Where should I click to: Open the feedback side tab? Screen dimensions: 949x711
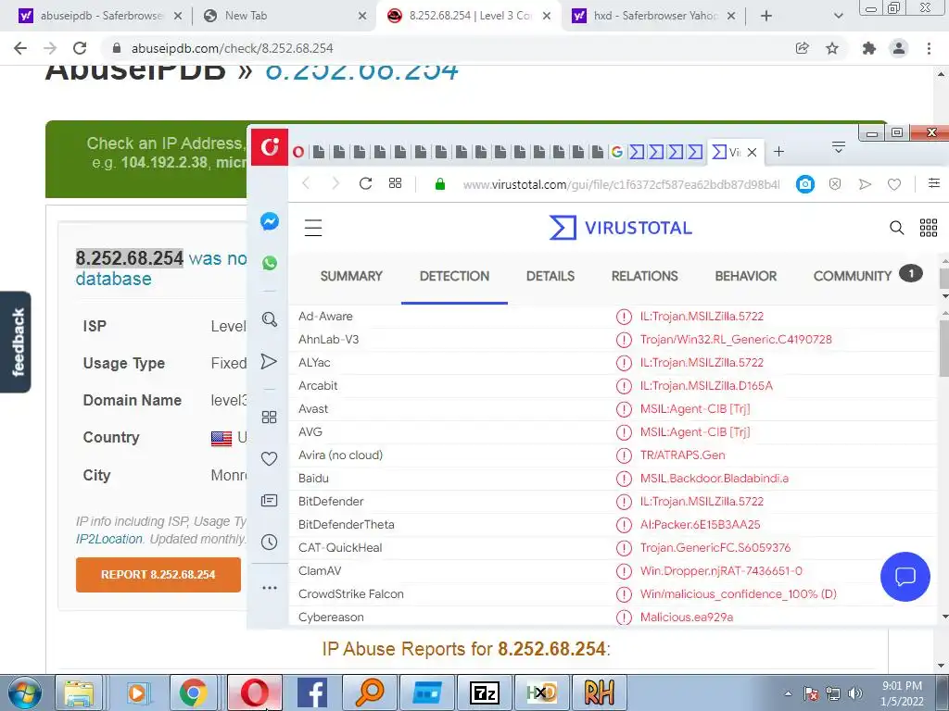coord(16,343)
